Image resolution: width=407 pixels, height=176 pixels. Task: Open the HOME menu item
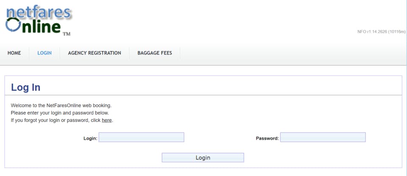click(14, 53)
